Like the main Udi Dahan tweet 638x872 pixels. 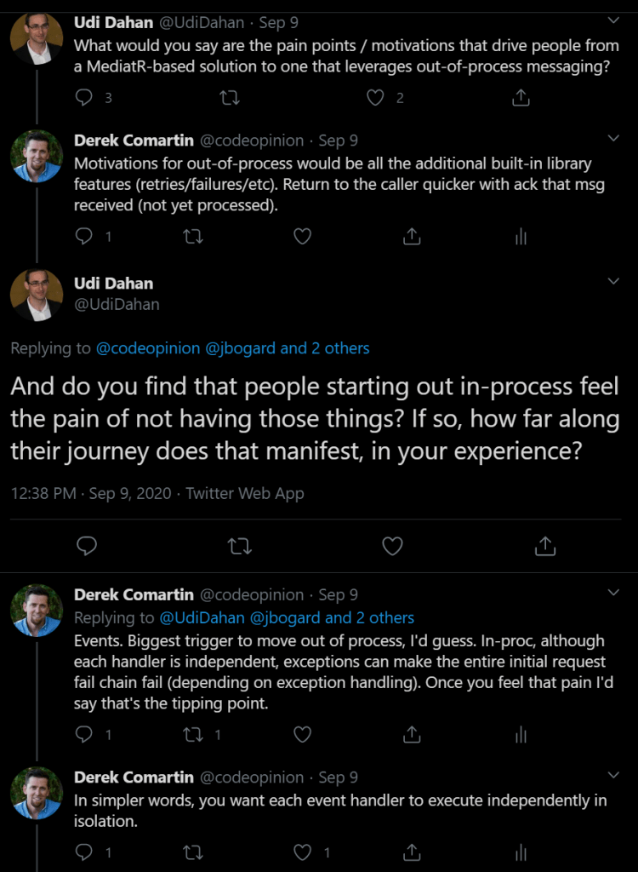392,546
